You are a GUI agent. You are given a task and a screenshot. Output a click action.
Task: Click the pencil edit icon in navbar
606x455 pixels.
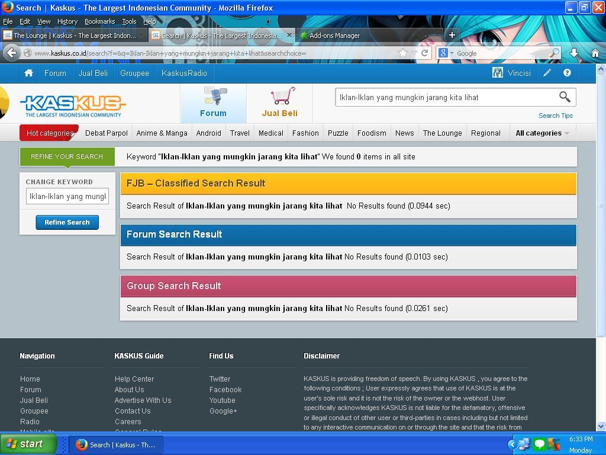(547, 73)
